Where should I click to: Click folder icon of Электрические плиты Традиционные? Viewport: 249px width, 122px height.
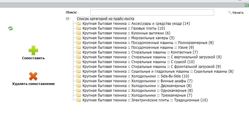click(79, 100)
